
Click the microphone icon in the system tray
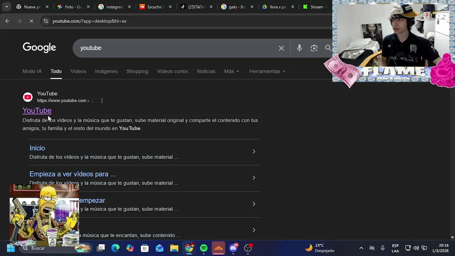coord(382,248)
